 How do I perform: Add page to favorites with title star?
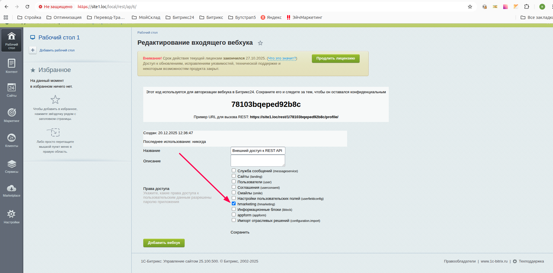click(x=260, y=43)
